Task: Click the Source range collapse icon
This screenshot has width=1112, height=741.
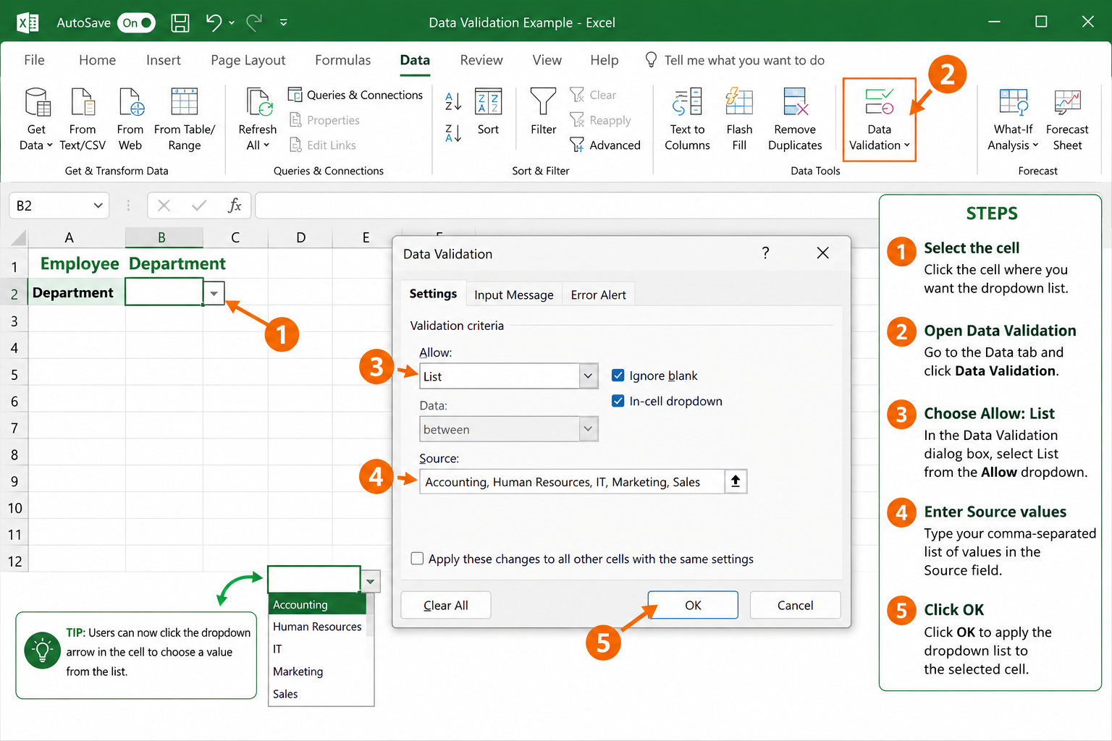Action: coord(736,481)
